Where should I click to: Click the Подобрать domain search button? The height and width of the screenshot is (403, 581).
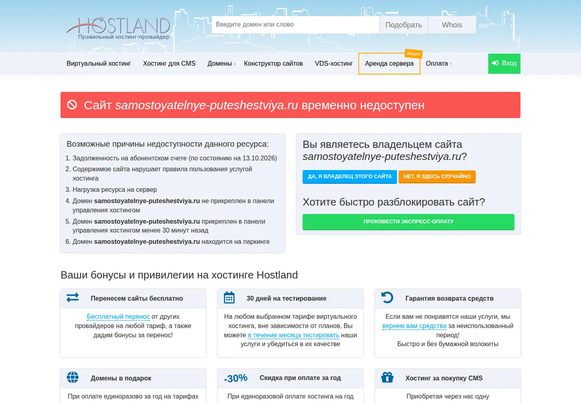pos(403,25)
